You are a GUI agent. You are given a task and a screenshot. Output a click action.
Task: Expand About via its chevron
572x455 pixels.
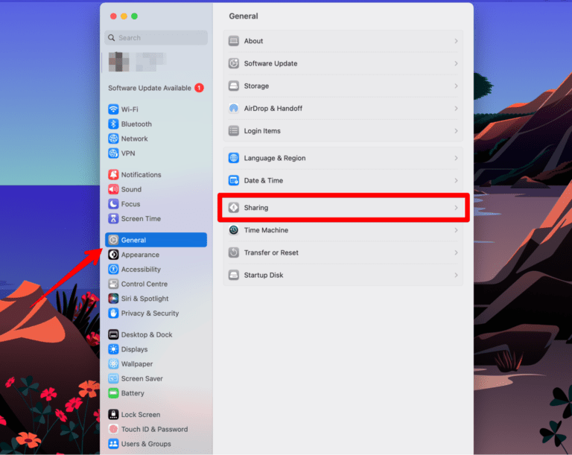456,41
